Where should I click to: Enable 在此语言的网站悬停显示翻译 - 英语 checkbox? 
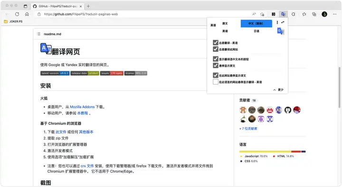[216, 82]
